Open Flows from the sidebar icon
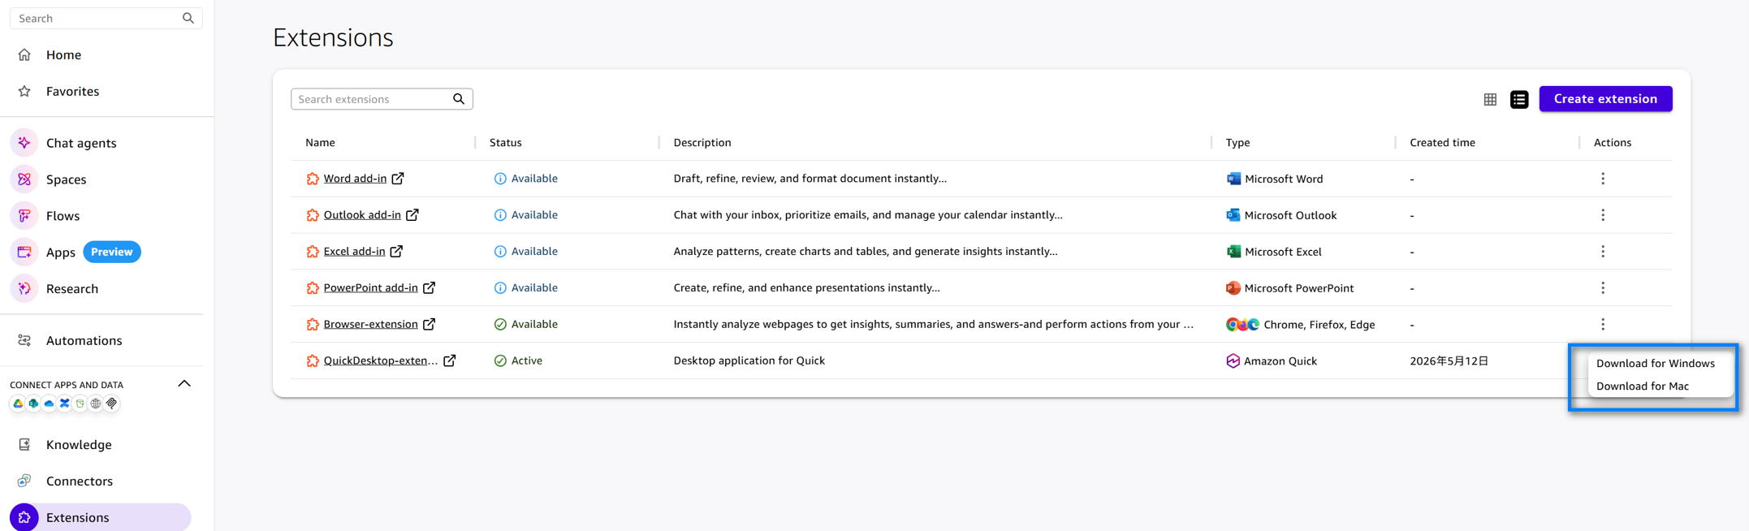The image size is (1749, 531). pos(24,216)
